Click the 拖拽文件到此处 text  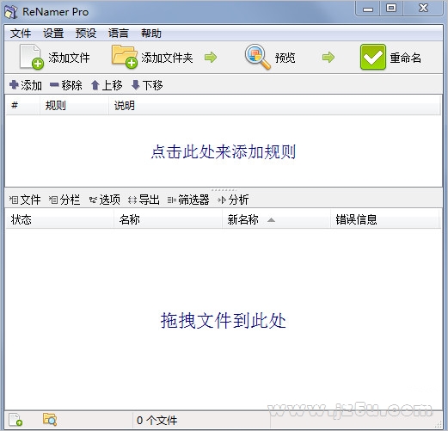[x=223, y=320]
